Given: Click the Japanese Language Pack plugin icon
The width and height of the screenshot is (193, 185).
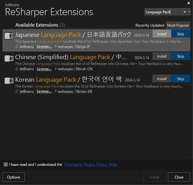Looking at the screenshot, I should coord(9,36).
